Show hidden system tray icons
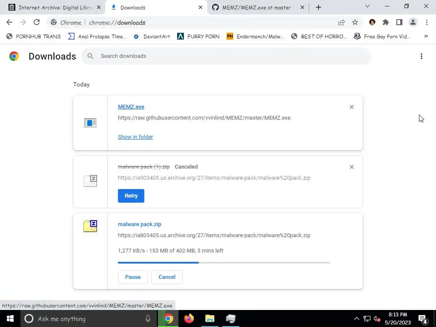This screenshot has width=436, height=327. coord(357,318)
